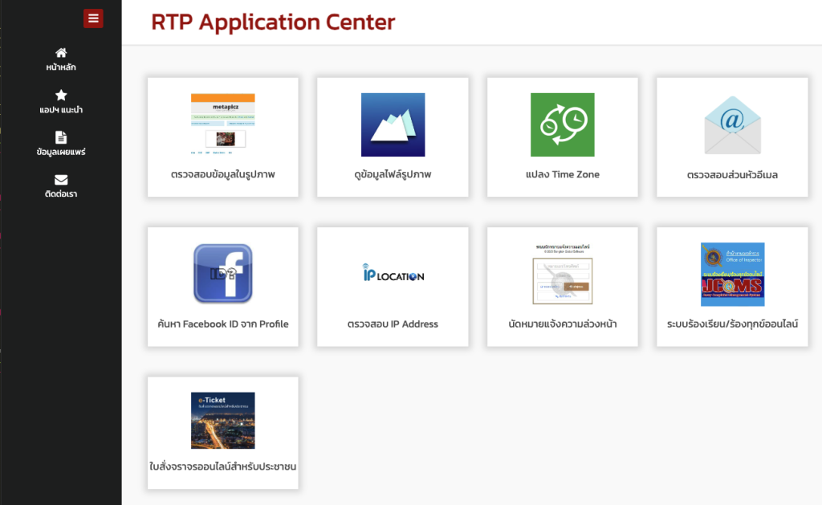The width and height of the screenshot is (822, 505).
Task: Open the ข้อมูลเผยแพร่ menu item
Action: (61, 152)
